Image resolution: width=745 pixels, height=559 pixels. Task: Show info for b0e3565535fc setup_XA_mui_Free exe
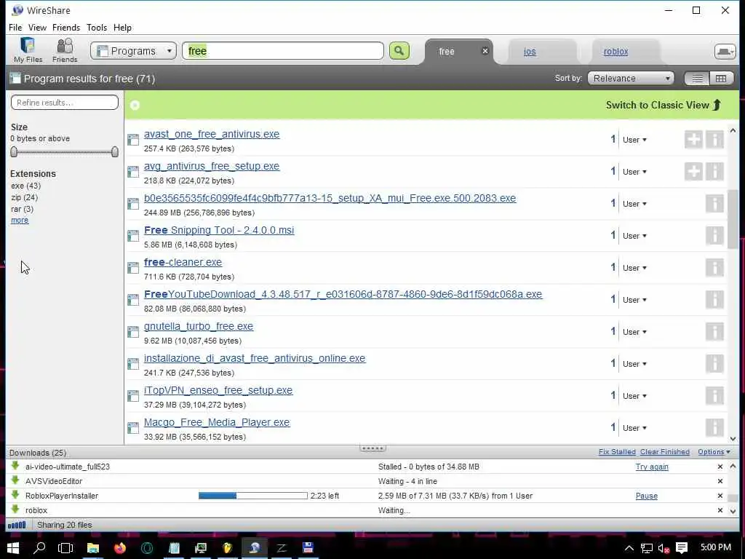point(714,204)
